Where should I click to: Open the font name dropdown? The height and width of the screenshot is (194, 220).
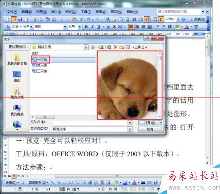(65, 27)
